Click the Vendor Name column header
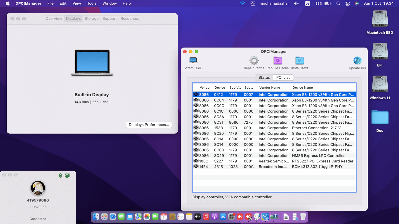 (x=270, y=87)
